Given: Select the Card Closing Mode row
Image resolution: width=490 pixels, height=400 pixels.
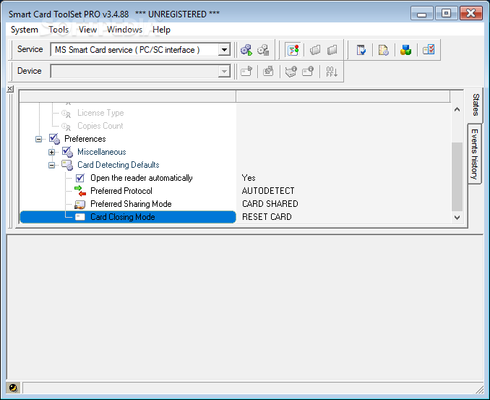Looking at the screenshot, I should tap(128, 217).
